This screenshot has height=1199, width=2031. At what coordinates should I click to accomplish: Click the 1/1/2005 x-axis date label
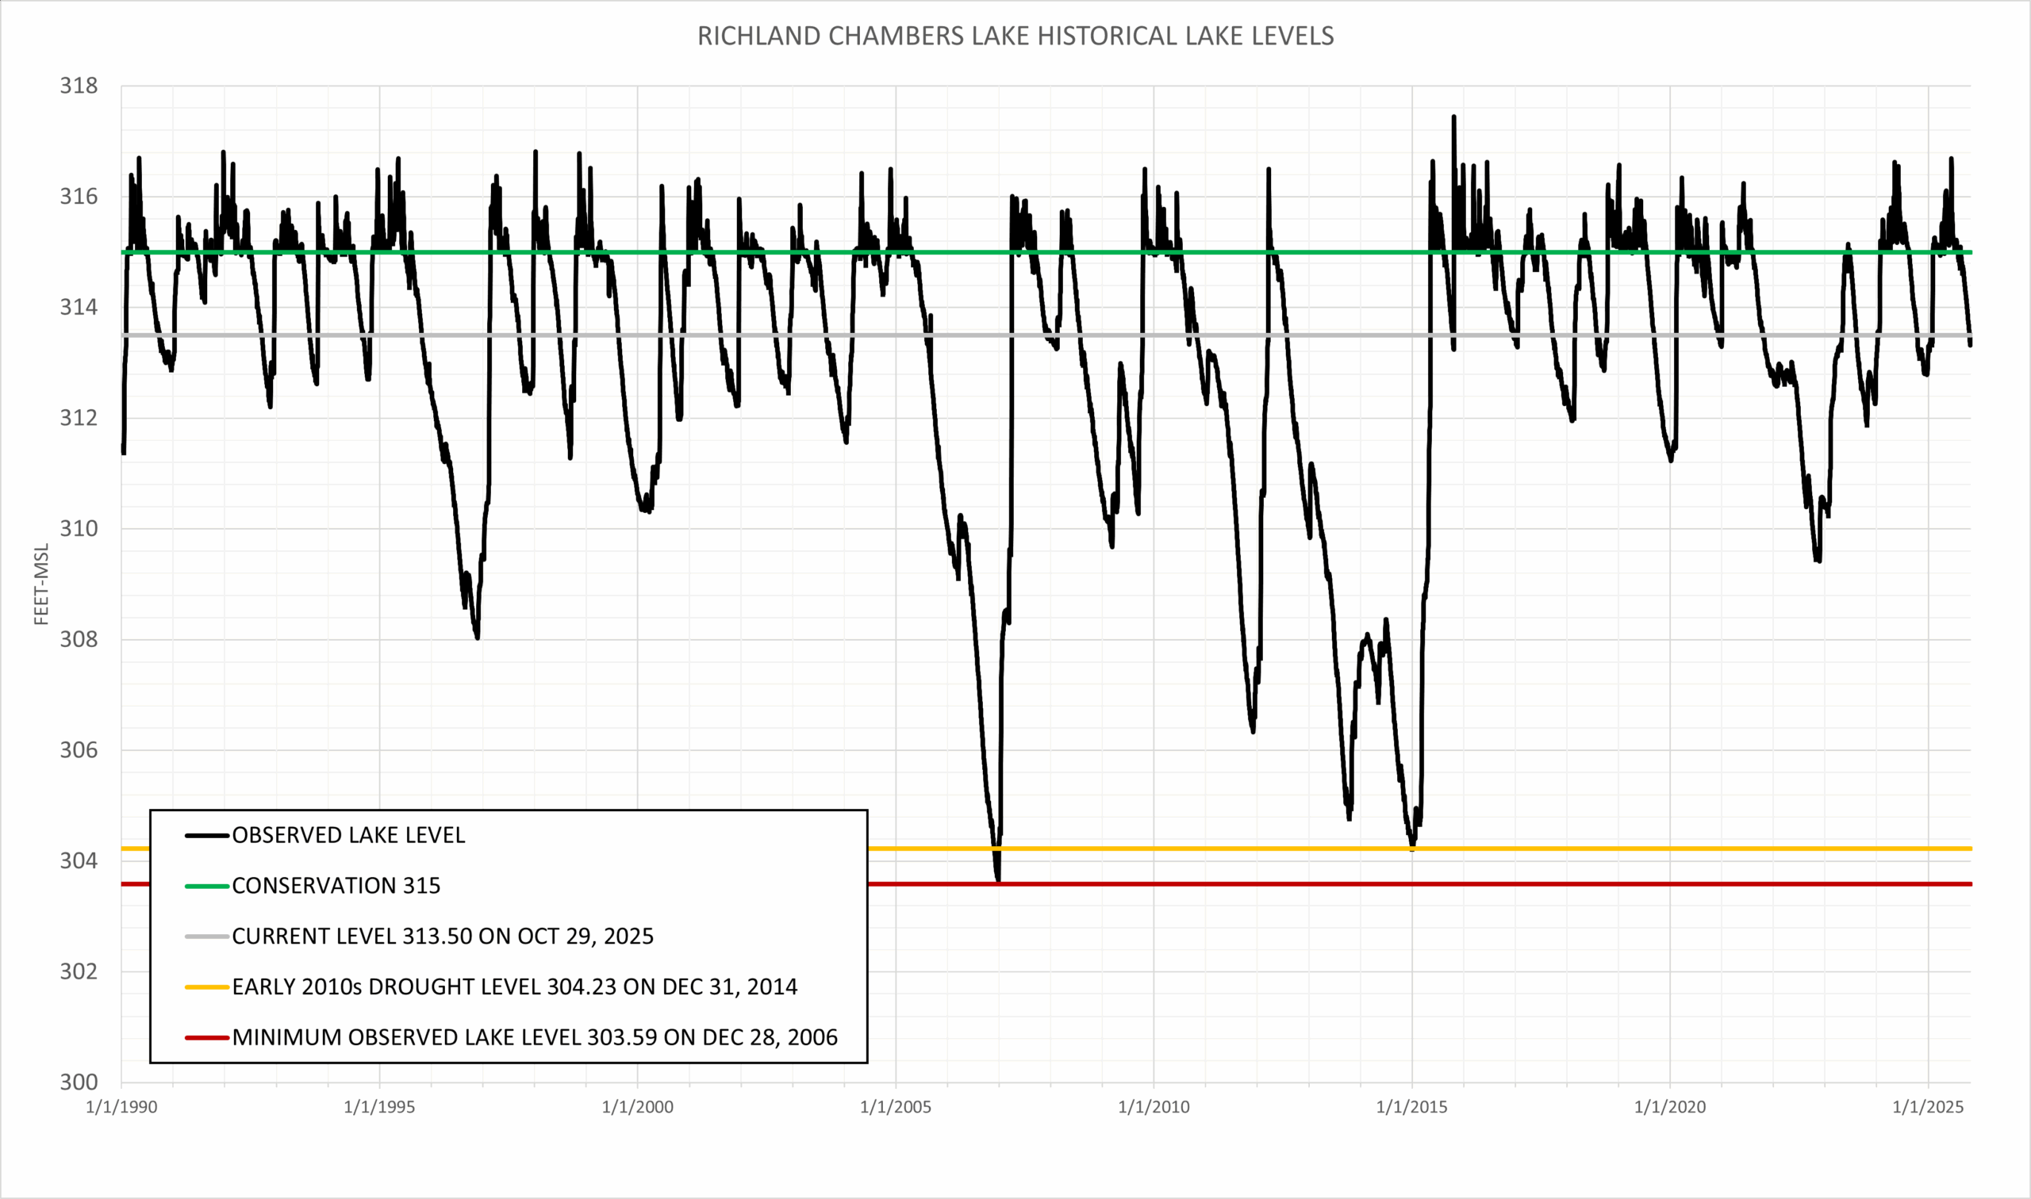(x=896, y=1108)
